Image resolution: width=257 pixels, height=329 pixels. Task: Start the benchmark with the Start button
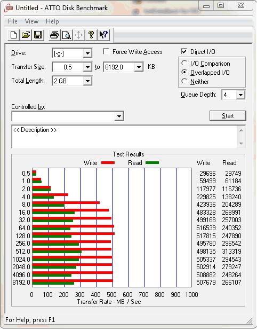pyautogui.click(x=228, y=116)
